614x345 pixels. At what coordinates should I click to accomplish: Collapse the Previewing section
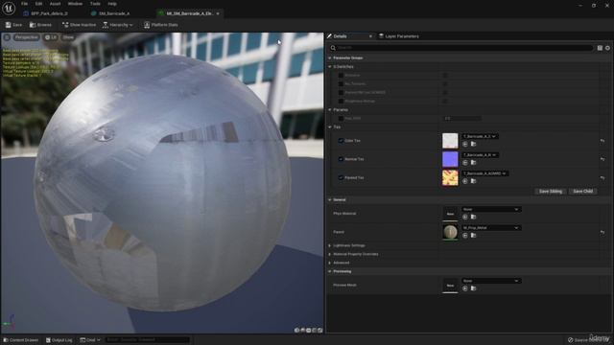[330, 271]
